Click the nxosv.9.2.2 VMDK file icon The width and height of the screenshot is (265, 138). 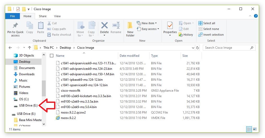pyautogui.click(x=58, y=118)
